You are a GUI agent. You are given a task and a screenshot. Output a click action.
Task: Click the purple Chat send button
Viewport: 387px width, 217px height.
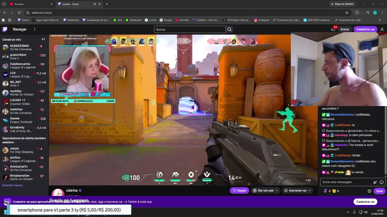point(379,191)
